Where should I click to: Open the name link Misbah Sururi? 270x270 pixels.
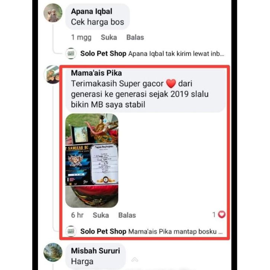point(96,251)
